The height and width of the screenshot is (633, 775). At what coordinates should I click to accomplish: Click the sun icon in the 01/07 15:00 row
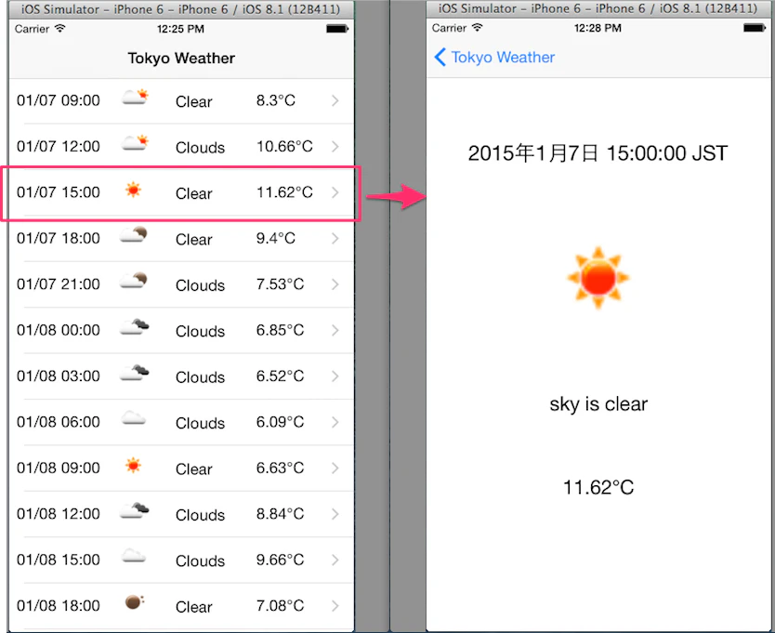(133, 190)
